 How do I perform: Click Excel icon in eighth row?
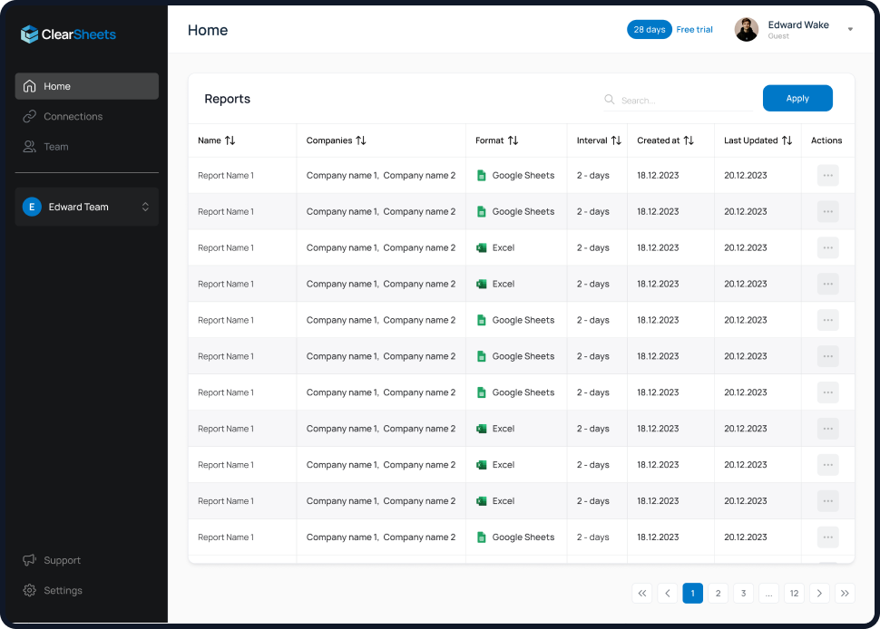tap(481, 429)
